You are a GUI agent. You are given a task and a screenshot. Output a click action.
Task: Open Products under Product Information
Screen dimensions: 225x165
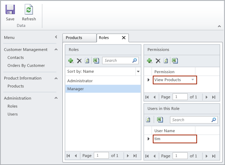pos(16,86)
